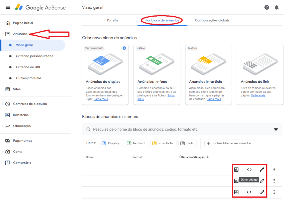Image resolution: width=284 pixels, height=199 pixels.
Task: Click the Formato column header
Action: click(x=138, y=157)
